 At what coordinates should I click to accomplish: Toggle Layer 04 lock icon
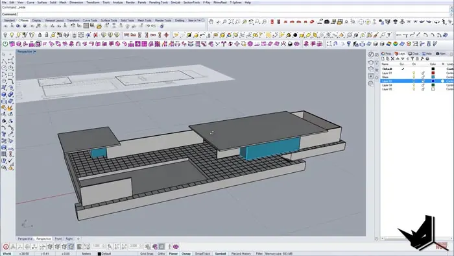[423, 85]
